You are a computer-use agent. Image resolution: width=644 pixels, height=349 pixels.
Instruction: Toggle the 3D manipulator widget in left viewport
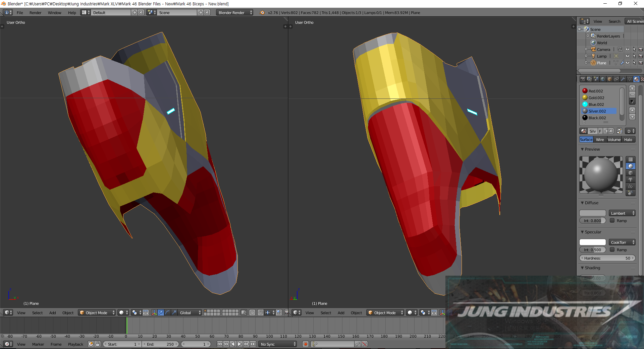click(154, 312)
